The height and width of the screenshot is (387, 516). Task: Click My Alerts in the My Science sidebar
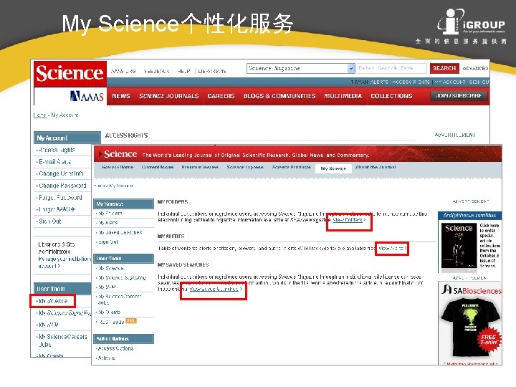(108, 223)
